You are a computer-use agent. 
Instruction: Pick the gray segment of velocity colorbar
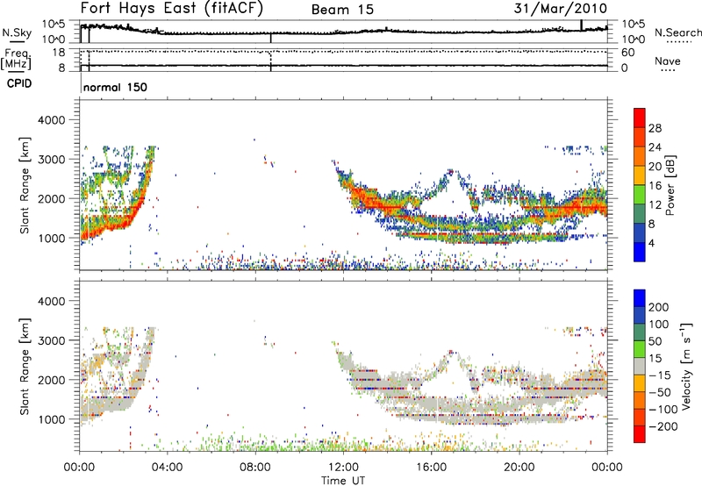(x=640, y=367)
